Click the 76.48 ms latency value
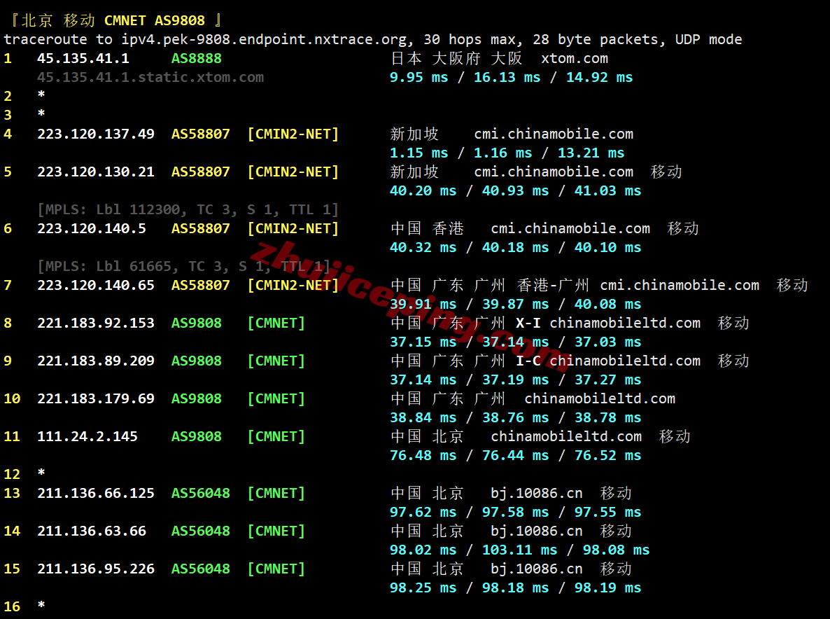 pyautogui.click(x=423, y=455)
